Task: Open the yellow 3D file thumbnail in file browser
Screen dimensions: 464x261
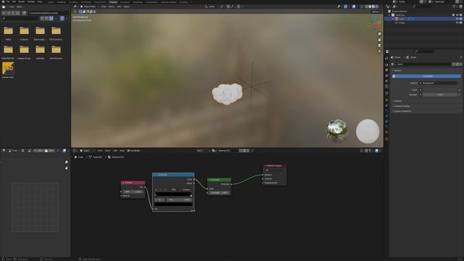Action: click(8, 68)
